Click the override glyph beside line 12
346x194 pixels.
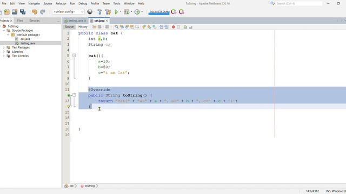(x=69, y=95)
